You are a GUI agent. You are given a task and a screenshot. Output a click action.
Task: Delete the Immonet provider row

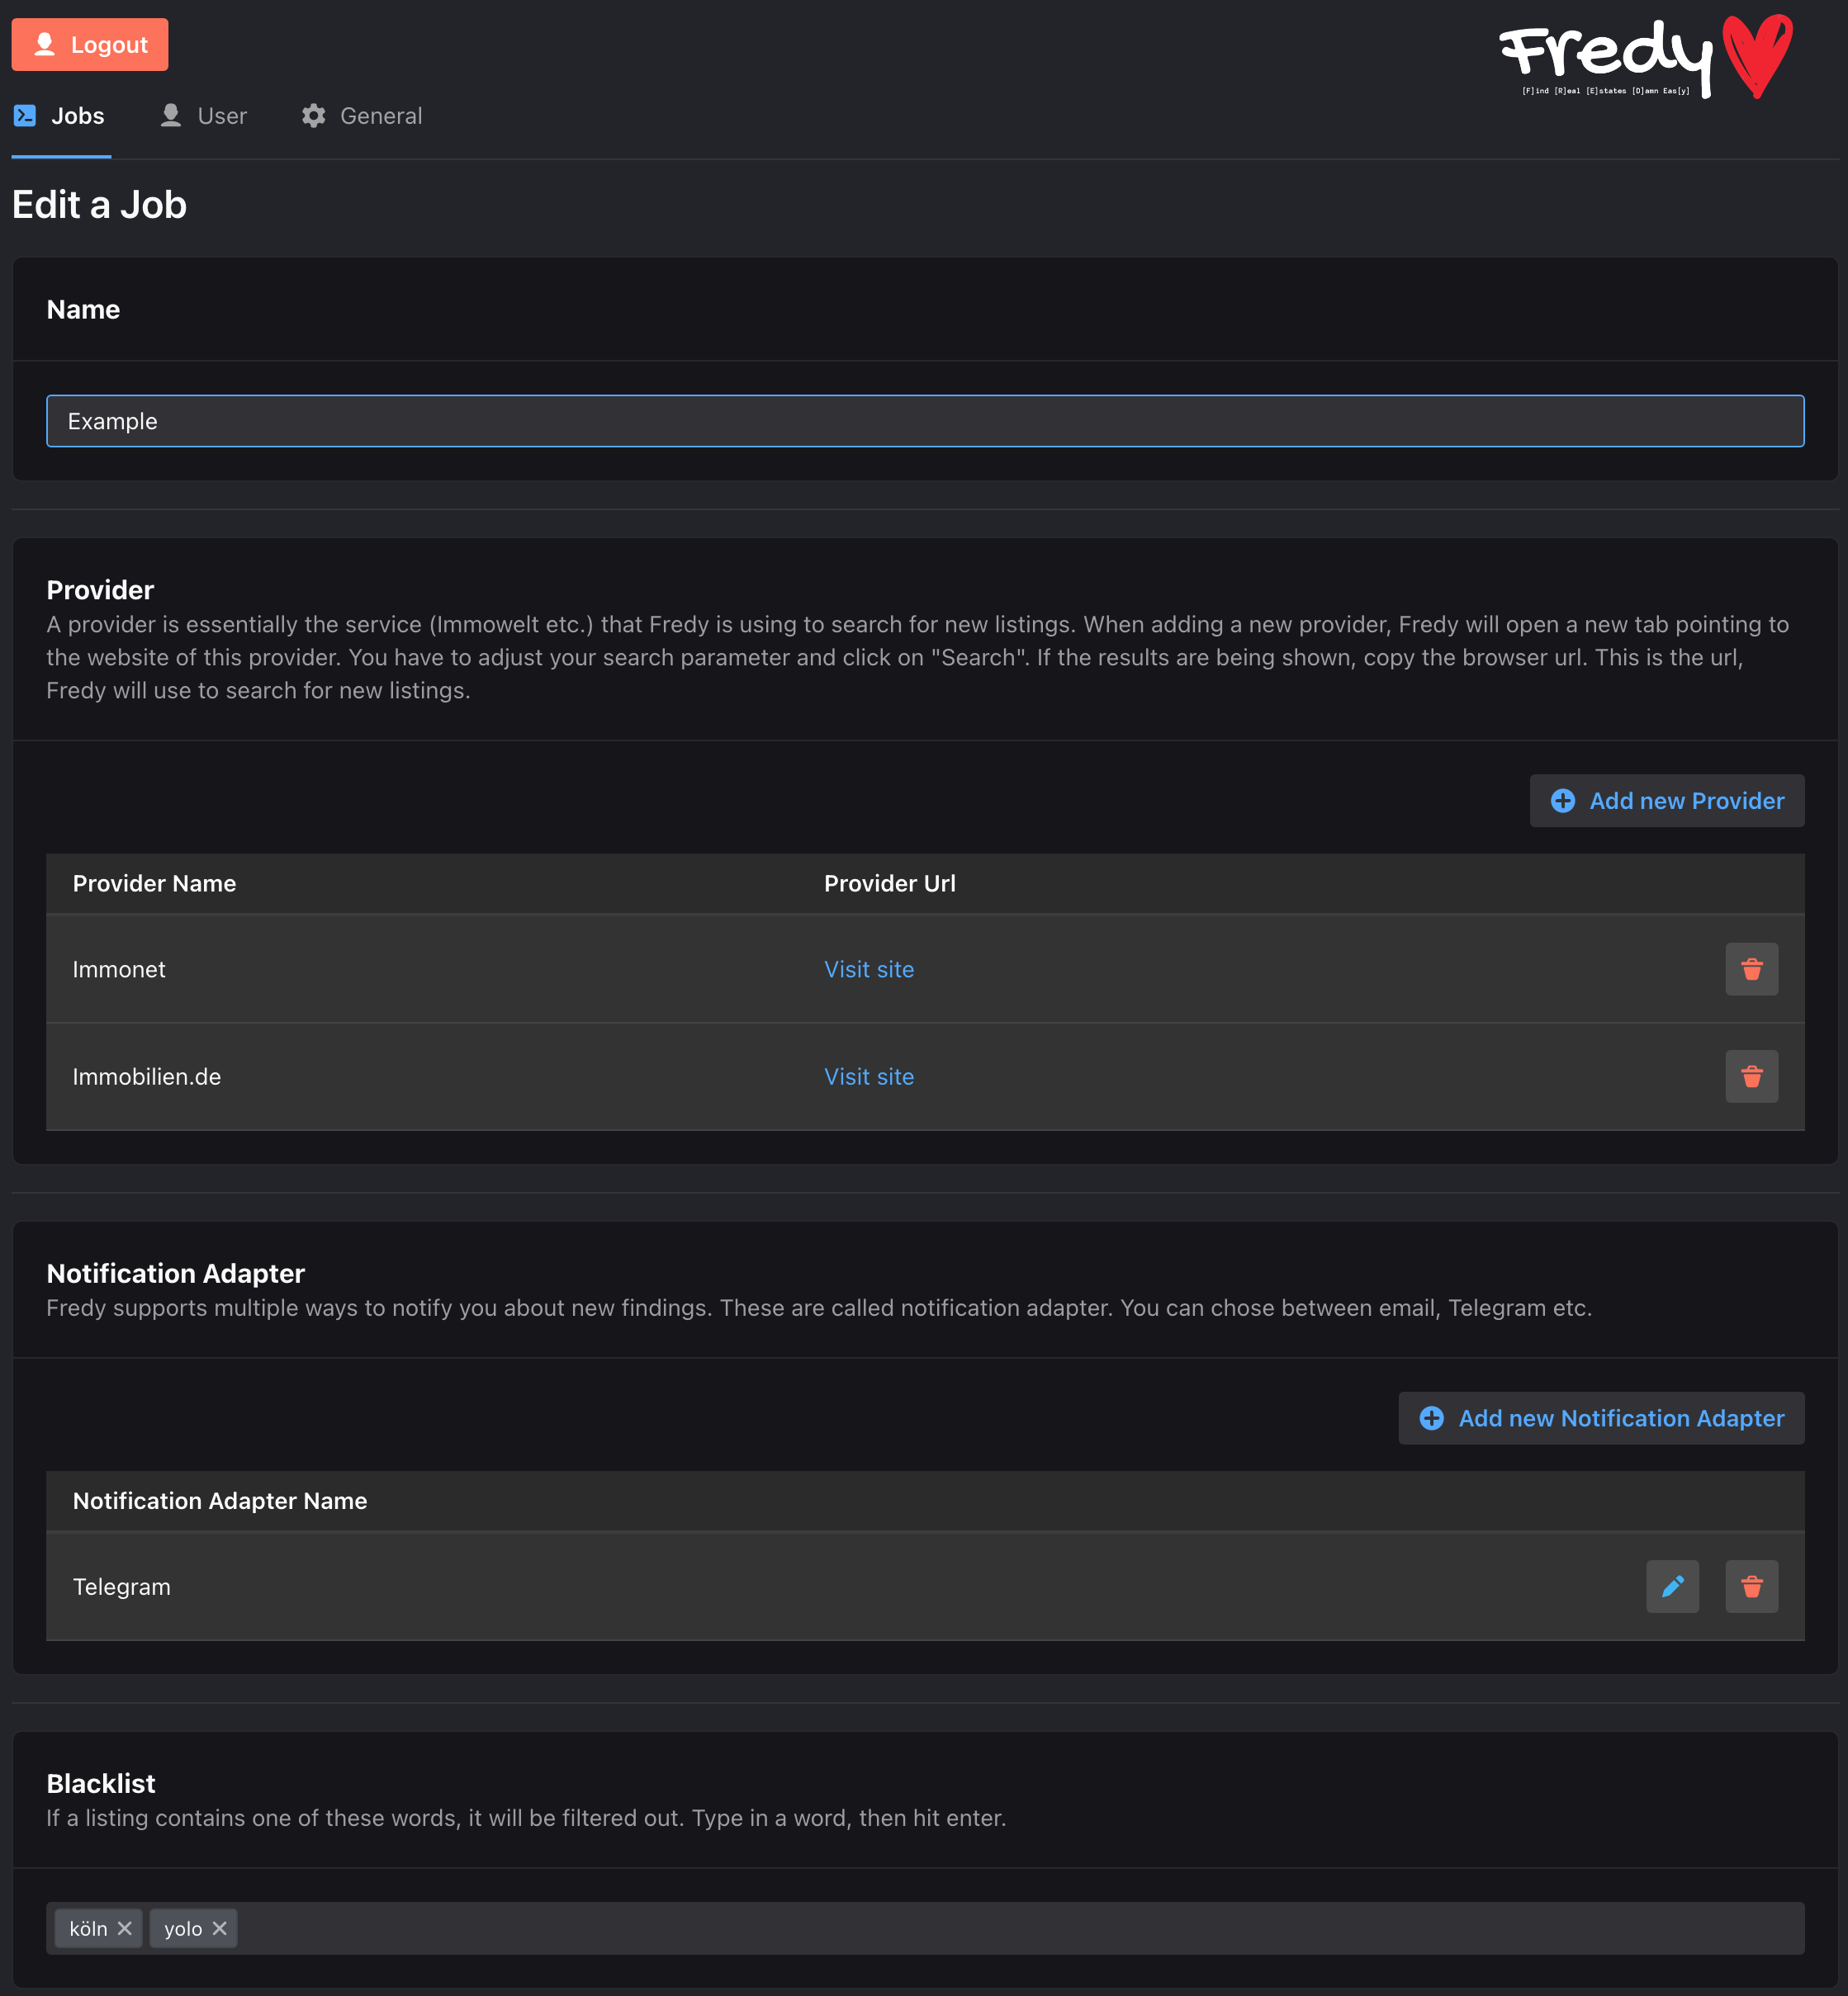tap(1751, 968)
